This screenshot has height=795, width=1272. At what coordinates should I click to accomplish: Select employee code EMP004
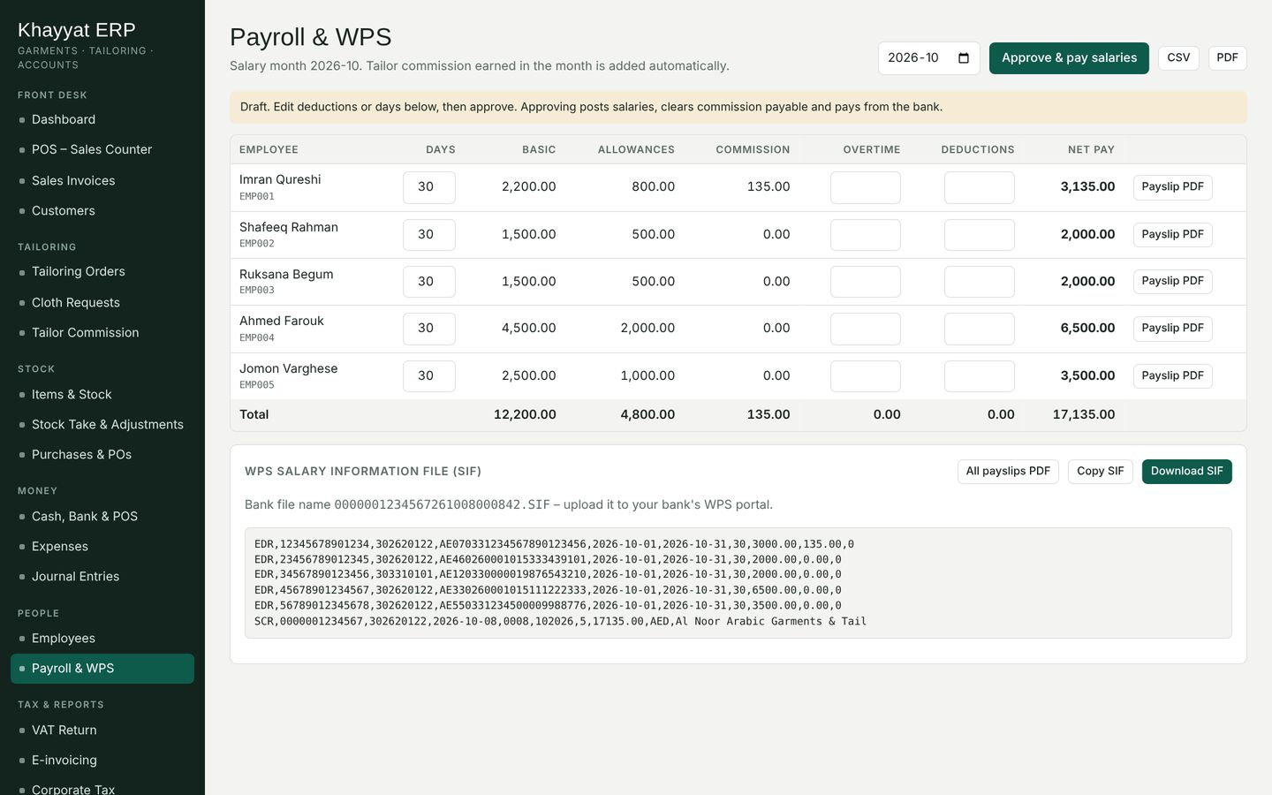click(x=257, y=337)
